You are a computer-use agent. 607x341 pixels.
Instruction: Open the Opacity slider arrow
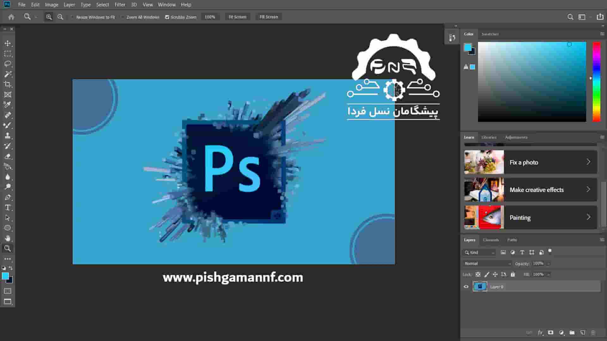pyautogui.click(x=549, y=264)
